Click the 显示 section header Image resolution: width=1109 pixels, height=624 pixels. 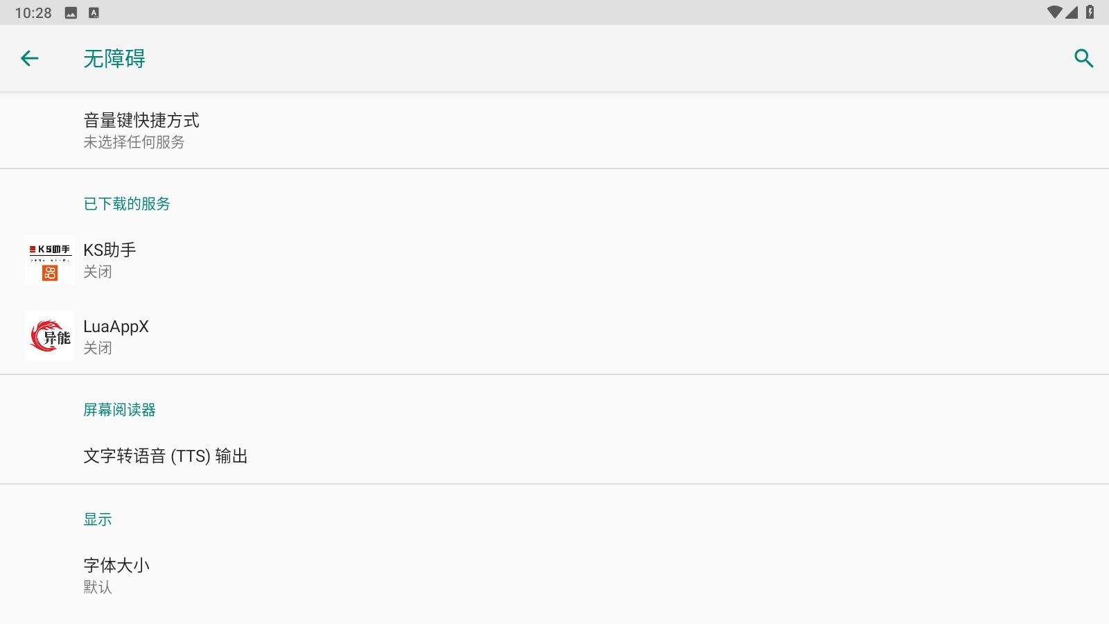point(98,519)
